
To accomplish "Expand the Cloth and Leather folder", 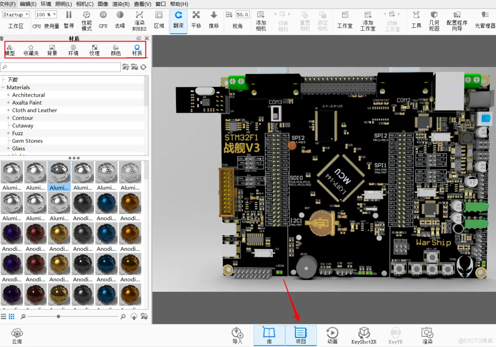I will pyautogui.click(x=8, y=110).
